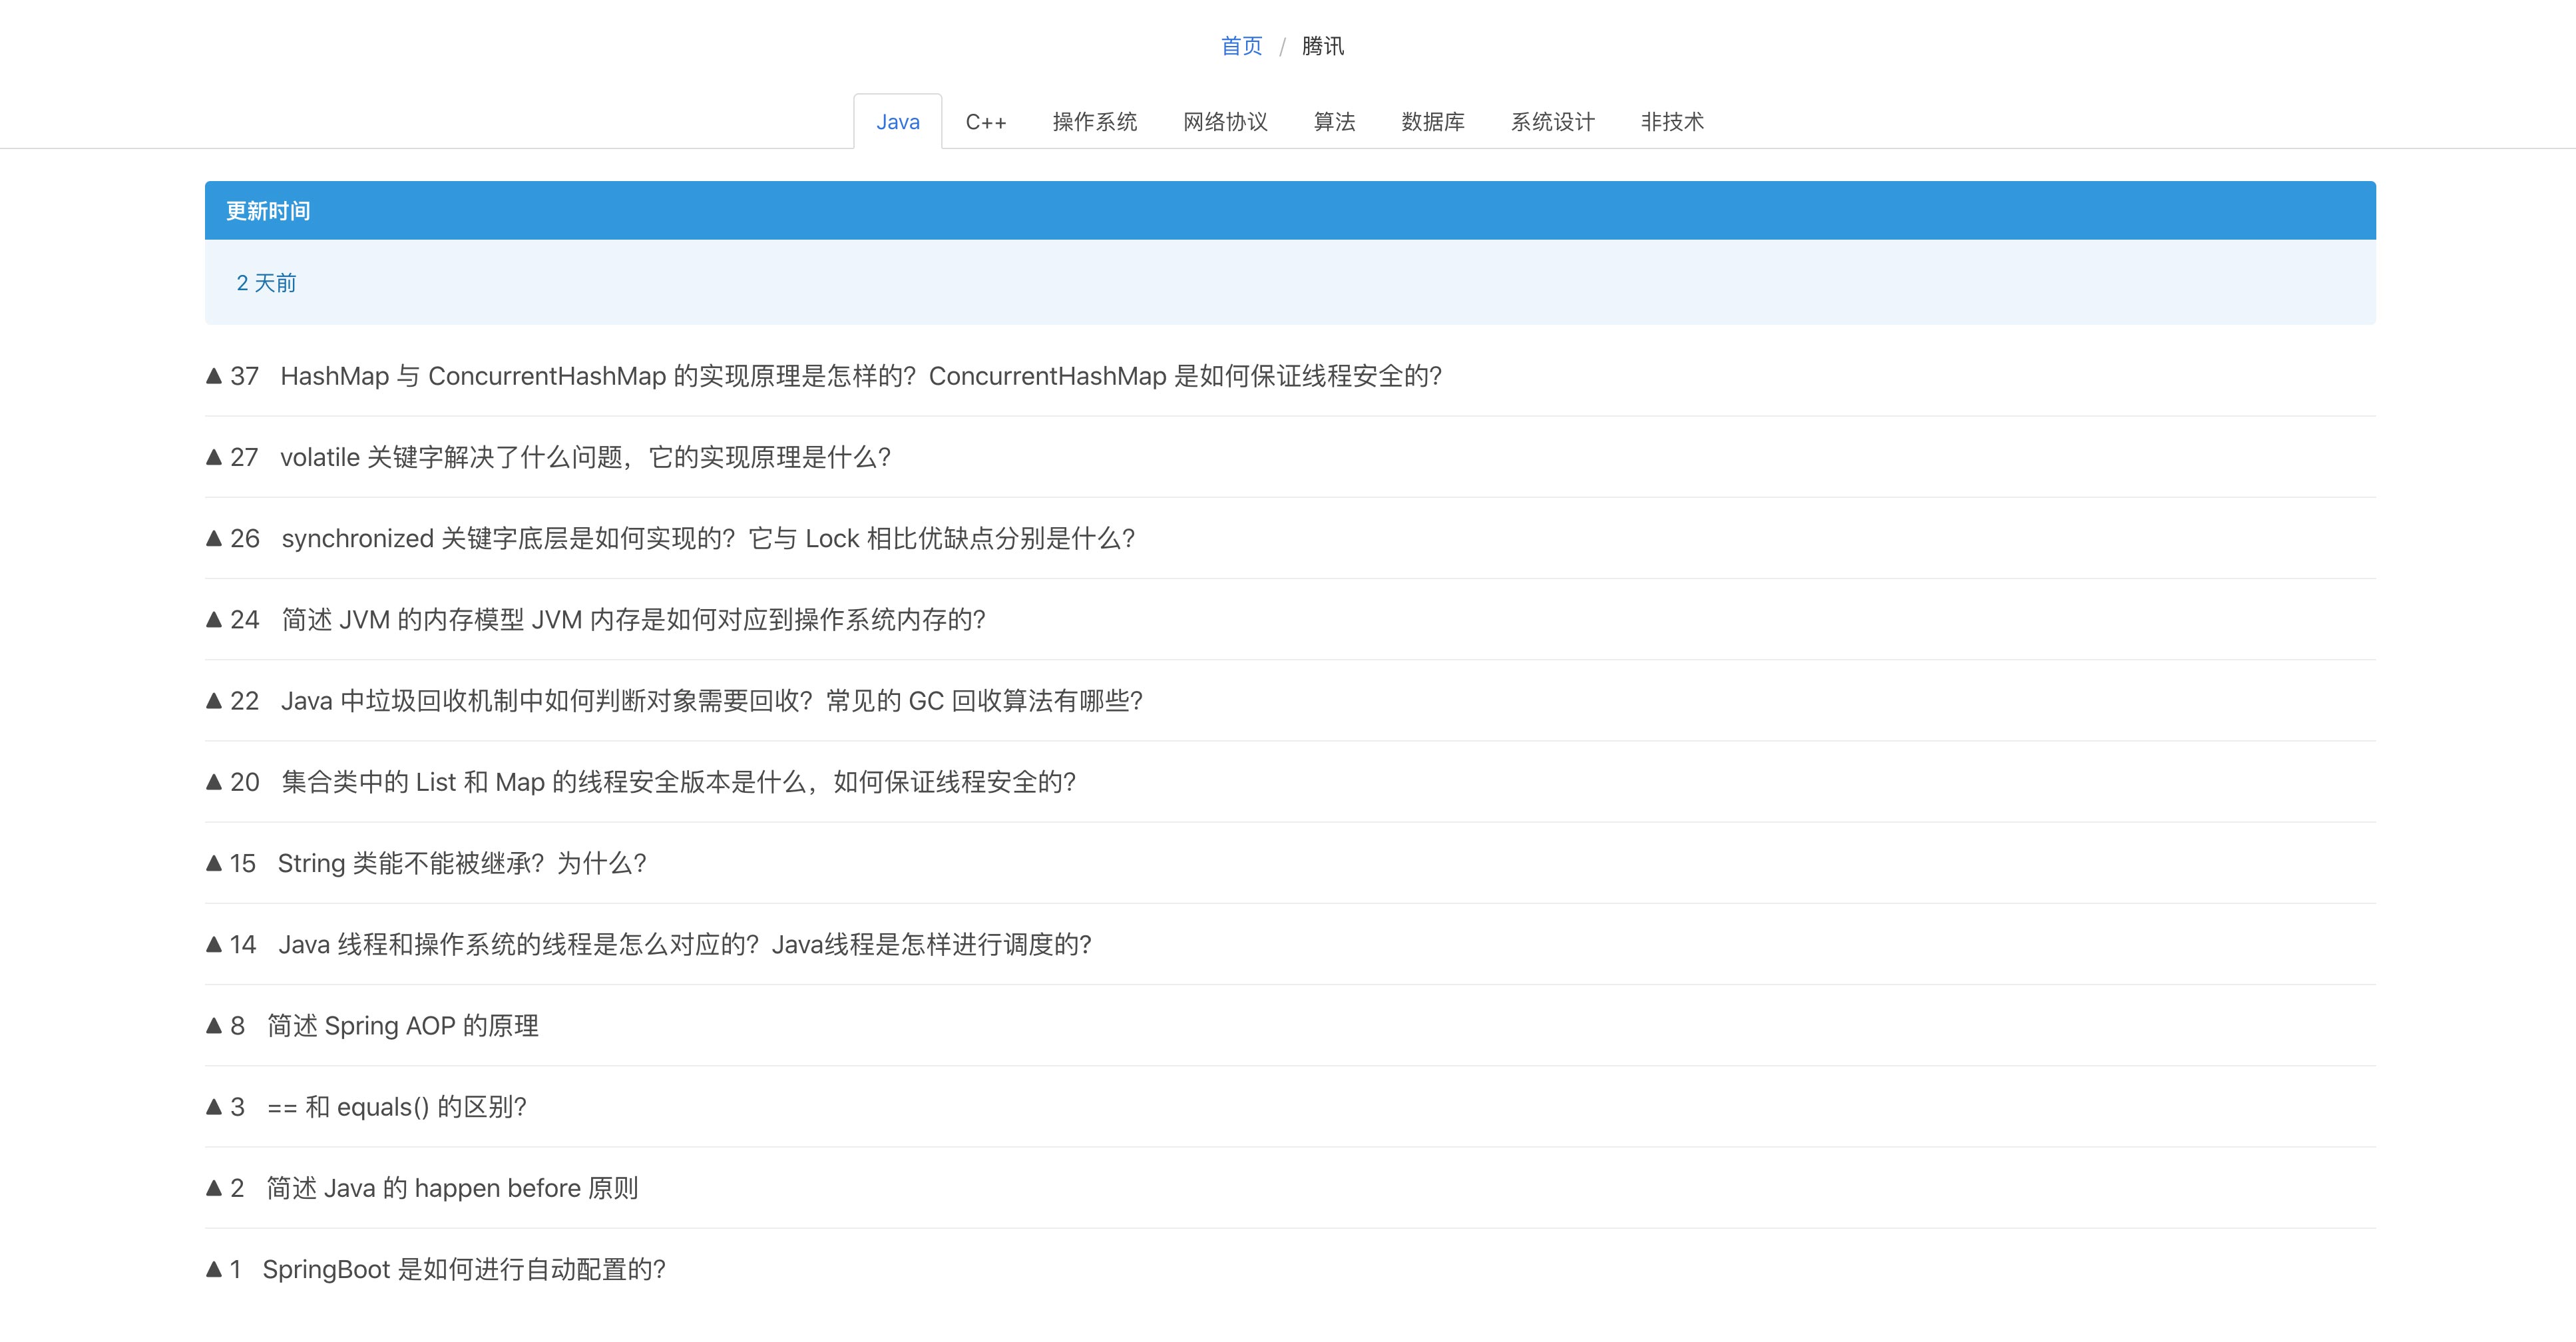
Task: Upvote the synchronized keyword question
Action: click(x=214, y=538)
